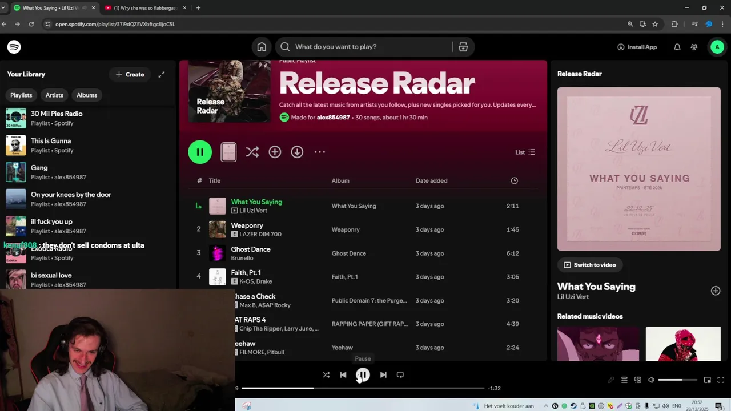
Task: Pause playback with the green button
Action: point(200,152)
